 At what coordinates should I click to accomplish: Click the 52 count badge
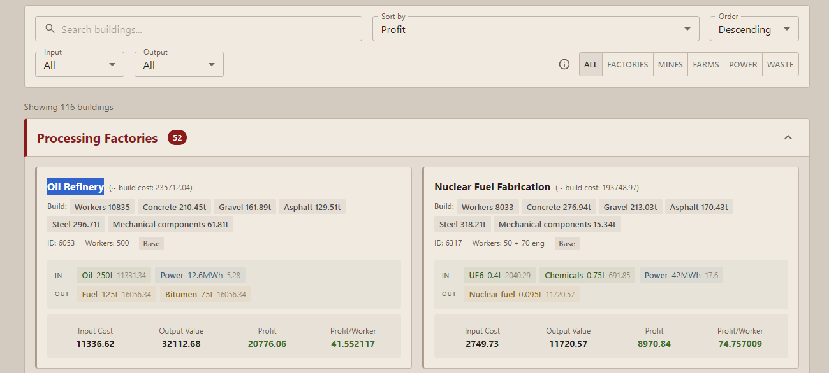(x=177, y=137)
